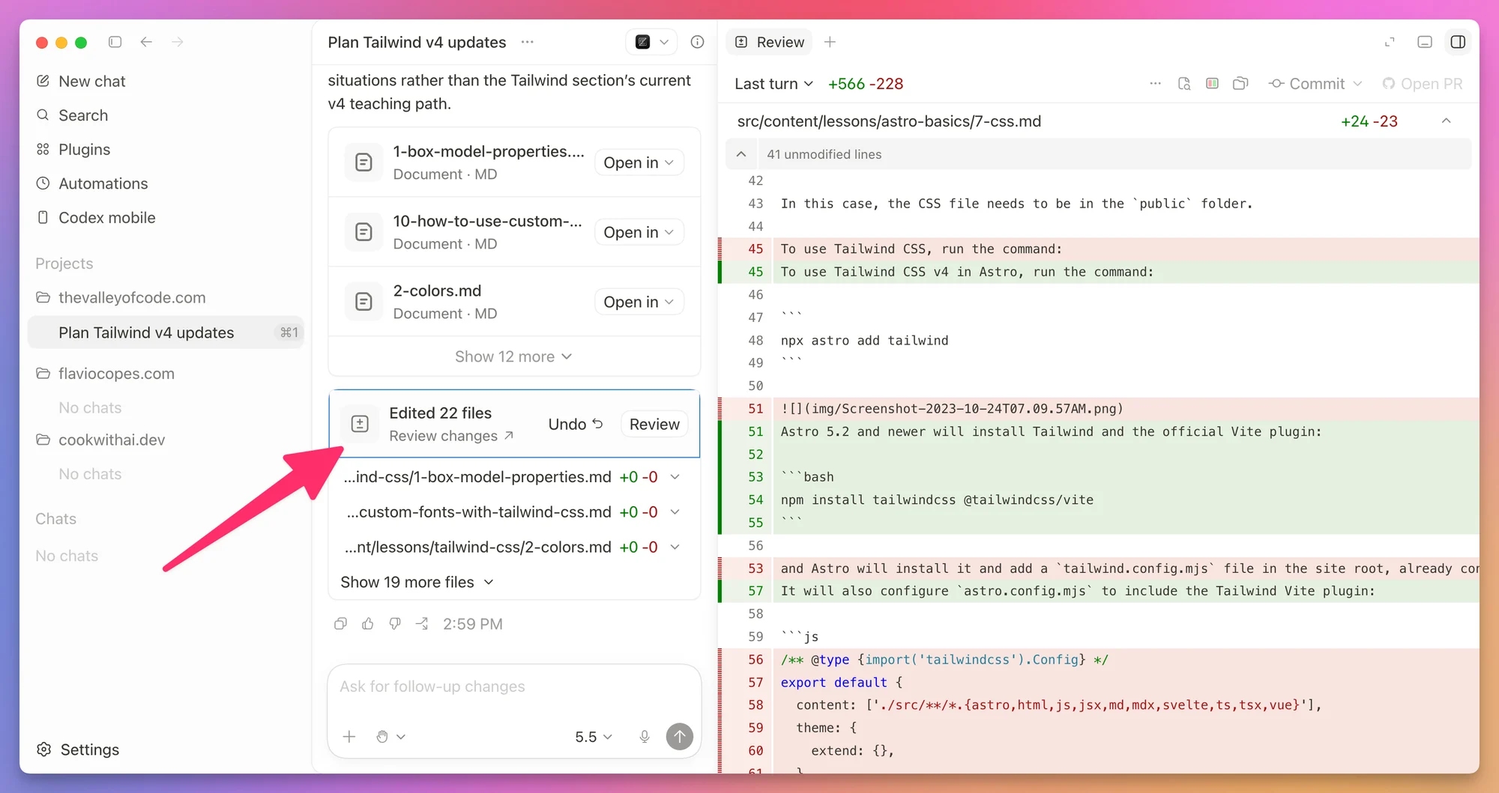Click the Settings gear icon
The height and width of the screenshot is (793, 1499).
pyautogui.click(x=44, y=750)
